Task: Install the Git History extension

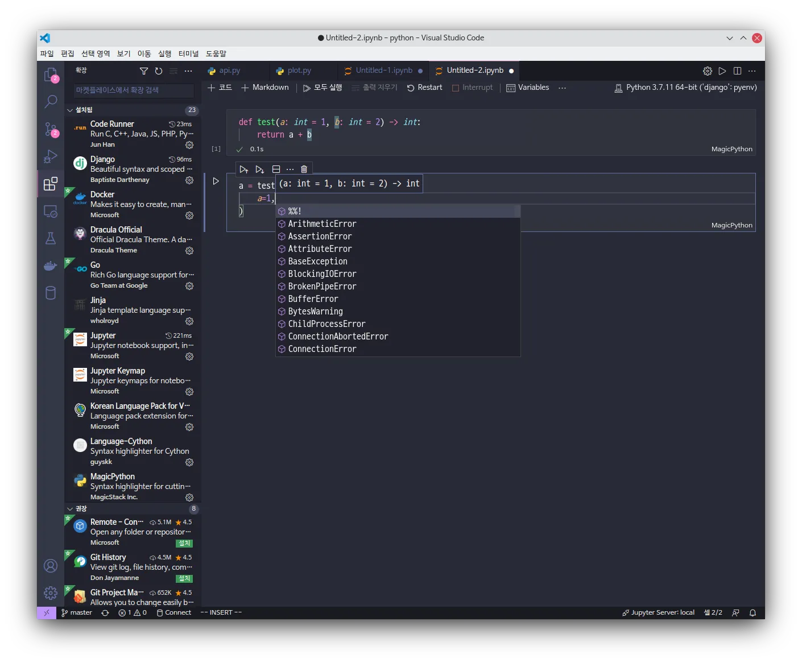Action: tap(184, 579)
